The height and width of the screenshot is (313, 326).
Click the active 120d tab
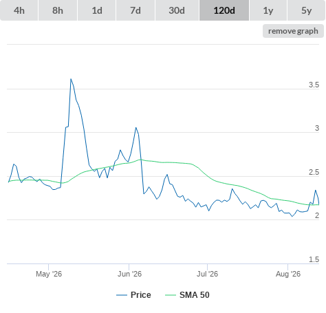click(224, 10)
